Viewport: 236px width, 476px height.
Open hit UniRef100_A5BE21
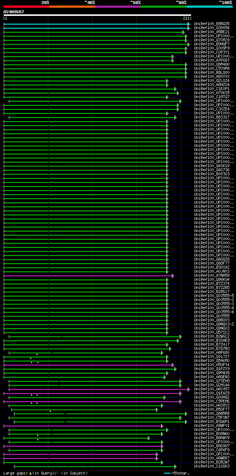212,32
